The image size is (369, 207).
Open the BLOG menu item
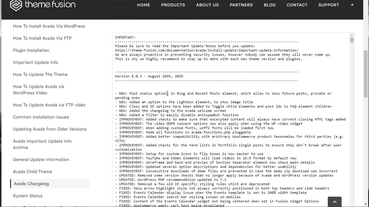coord(270,5)
